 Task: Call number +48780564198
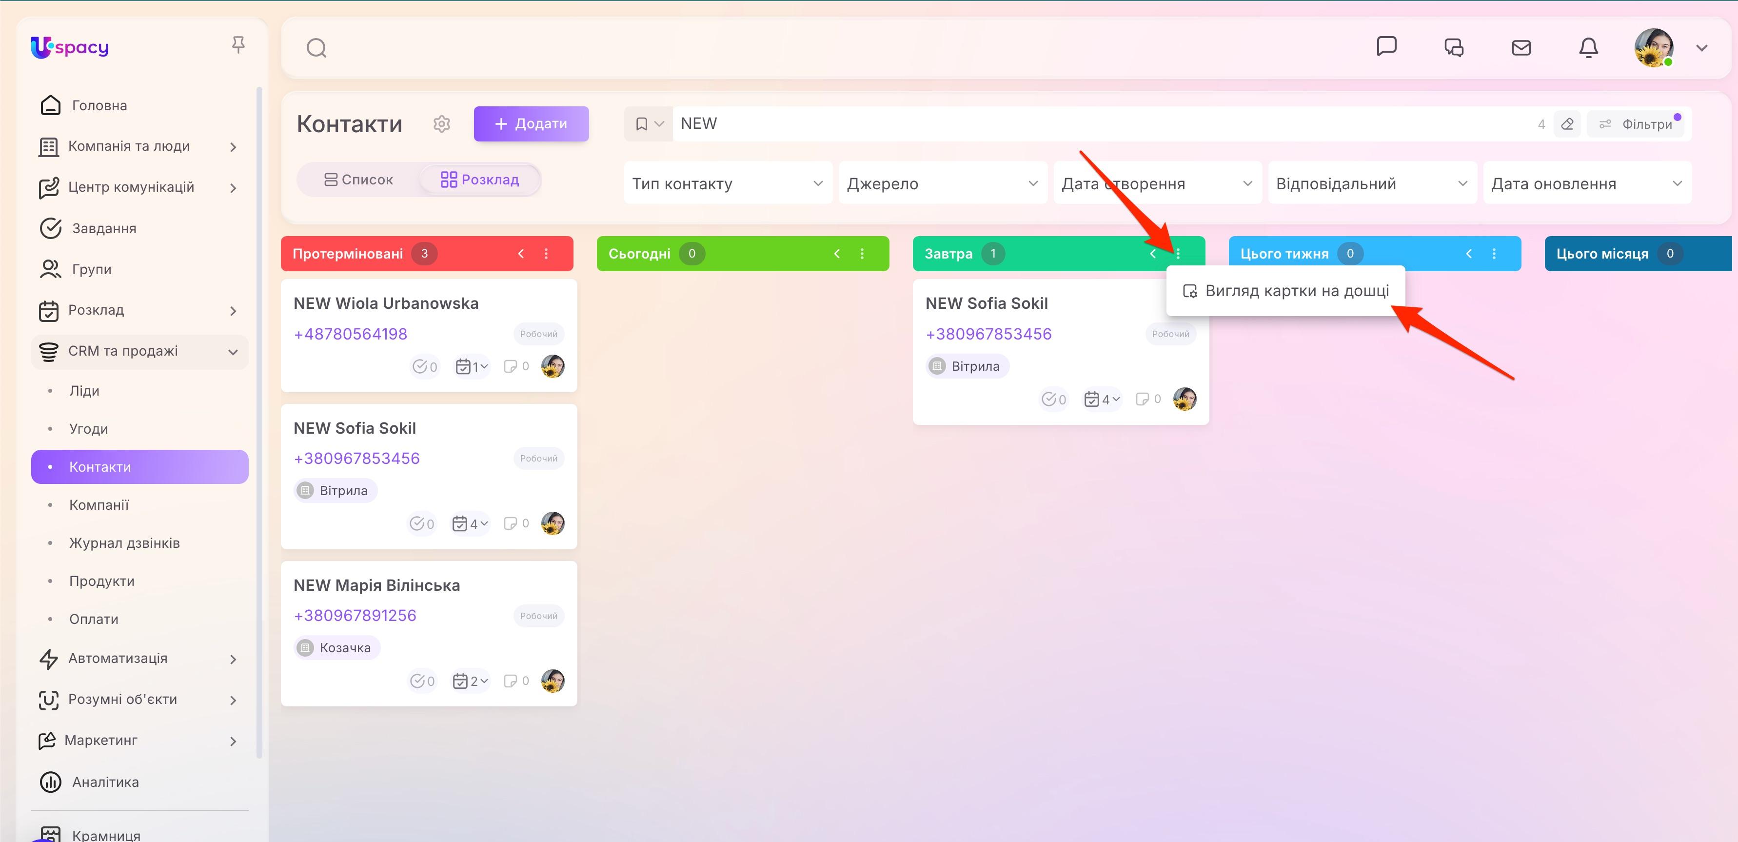click(x=350, y=334)
